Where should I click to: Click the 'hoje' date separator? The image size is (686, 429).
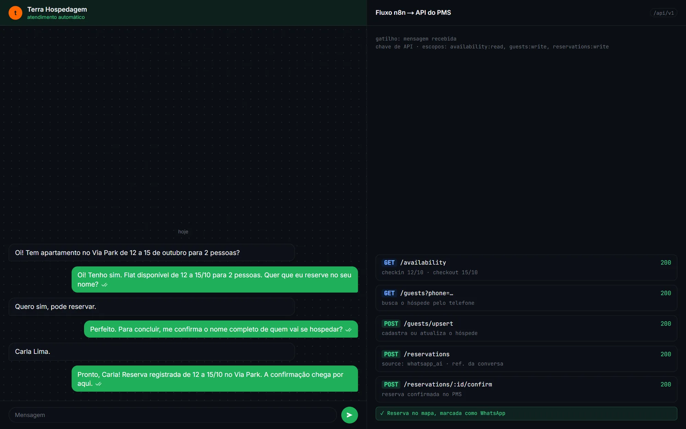point(183,232)
